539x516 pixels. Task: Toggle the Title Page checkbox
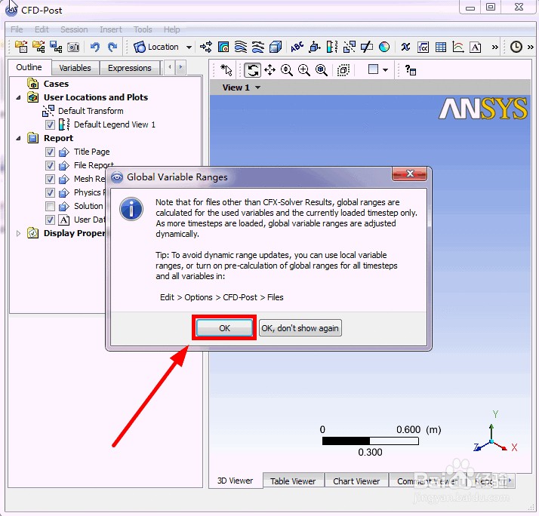pos(50,152)
